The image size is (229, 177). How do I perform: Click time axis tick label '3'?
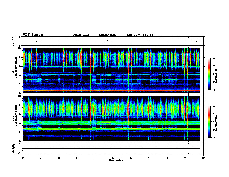coord(77,158)
